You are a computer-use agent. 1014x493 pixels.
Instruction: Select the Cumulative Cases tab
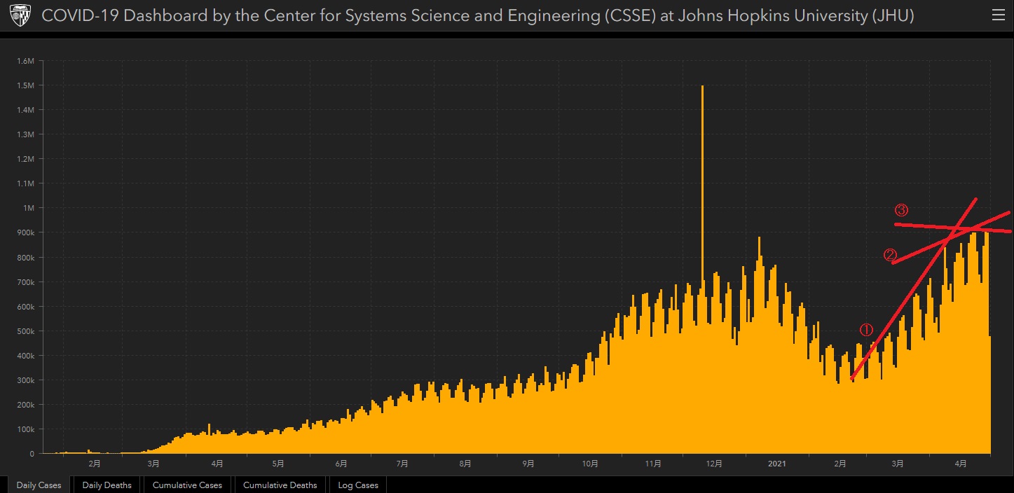click(x=187, y=485)
